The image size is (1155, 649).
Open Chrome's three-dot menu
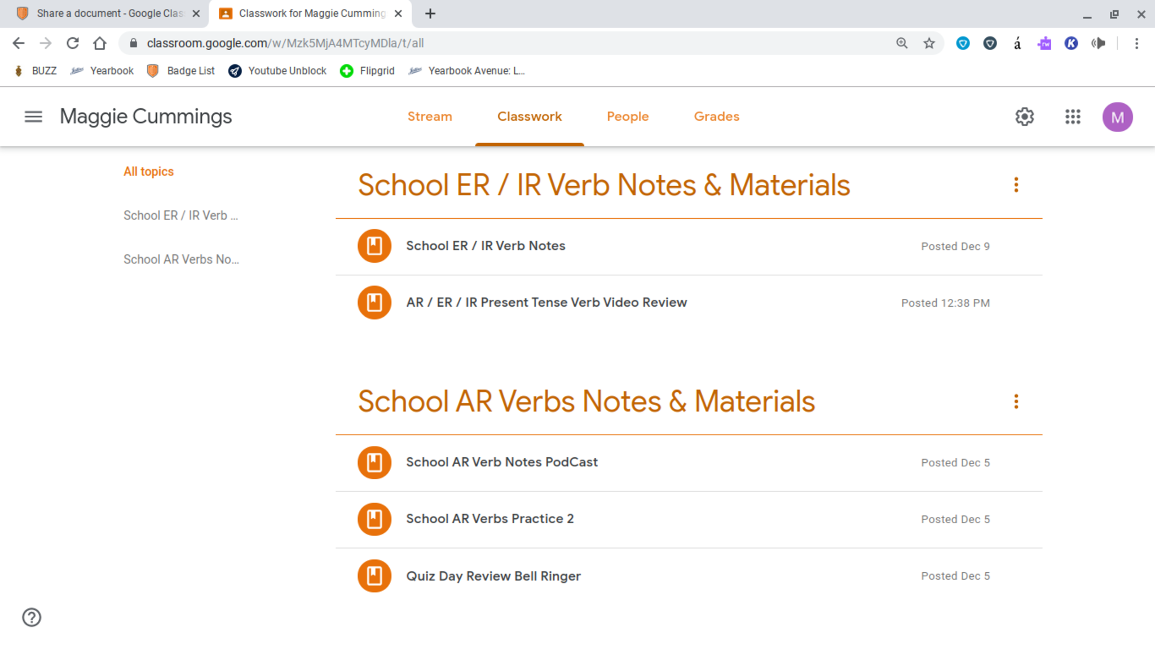(x=1136, y=43)
